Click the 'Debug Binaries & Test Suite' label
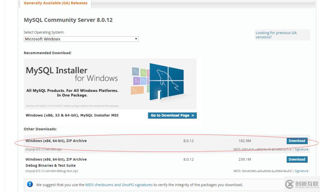 click(x=50, y=165)
